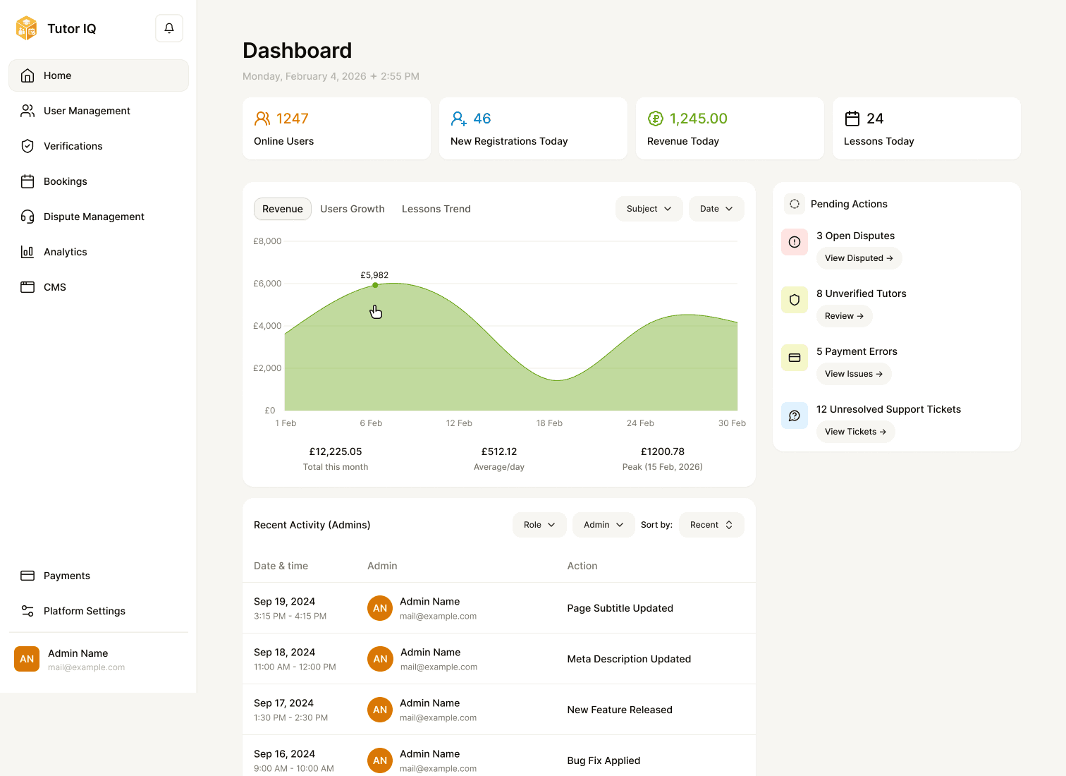Click the Revenue Today coin icon
Screen dimensions: 1066x776
(656, 119)
